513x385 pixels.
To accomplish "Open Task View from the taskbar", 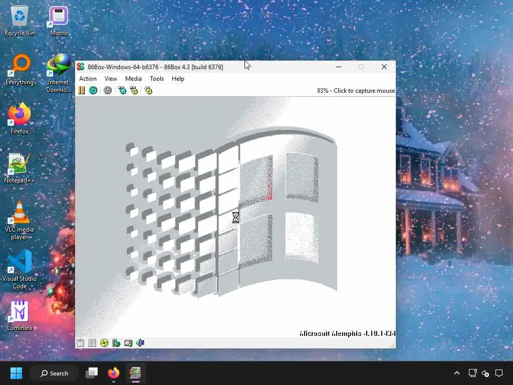I will click(x=92, y=373).
